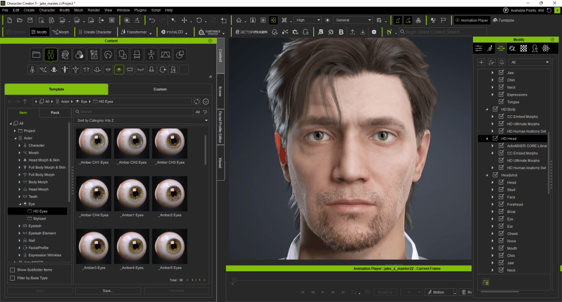Screen dimensions: 562x302
Task: Open the Head category icon in Content
Action: coord(65,55)
